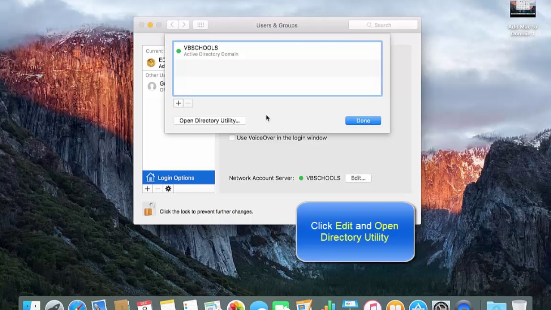551x310 pixels.
Task: Open Keynote from the Dock
Action: (350, 305)
